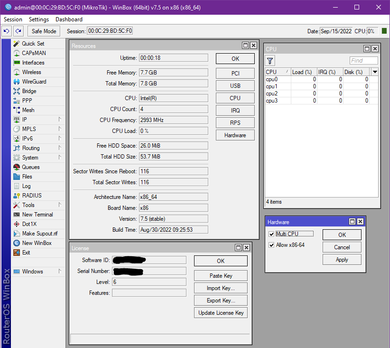Viewport: 390px width, 348px height.
Task: Open the Session menu
Action: [12, 19]
